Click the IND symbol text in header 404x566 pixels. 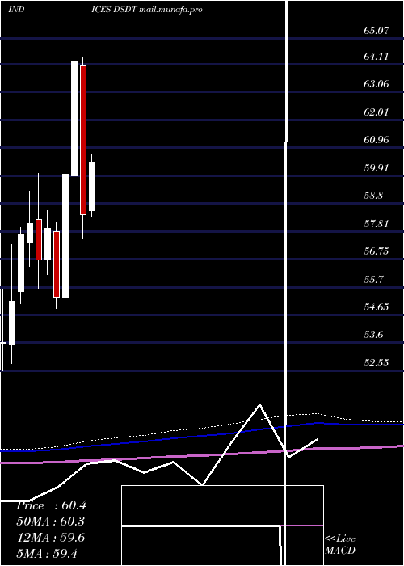click(x=17, y=10)
